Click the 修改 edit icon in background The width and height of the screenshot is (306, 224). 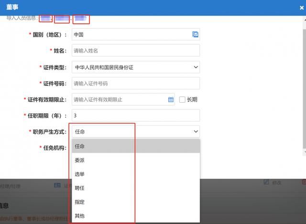267,182
